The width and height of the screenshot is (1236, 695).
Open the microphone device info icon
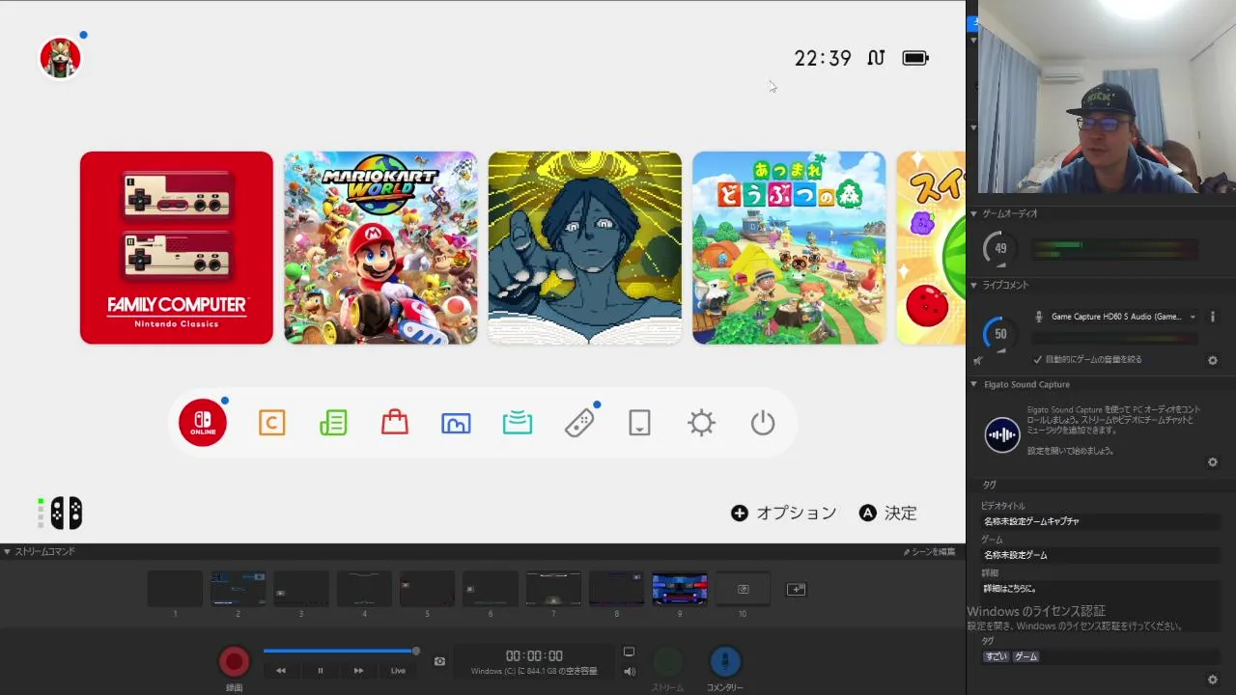(1212, 317)
